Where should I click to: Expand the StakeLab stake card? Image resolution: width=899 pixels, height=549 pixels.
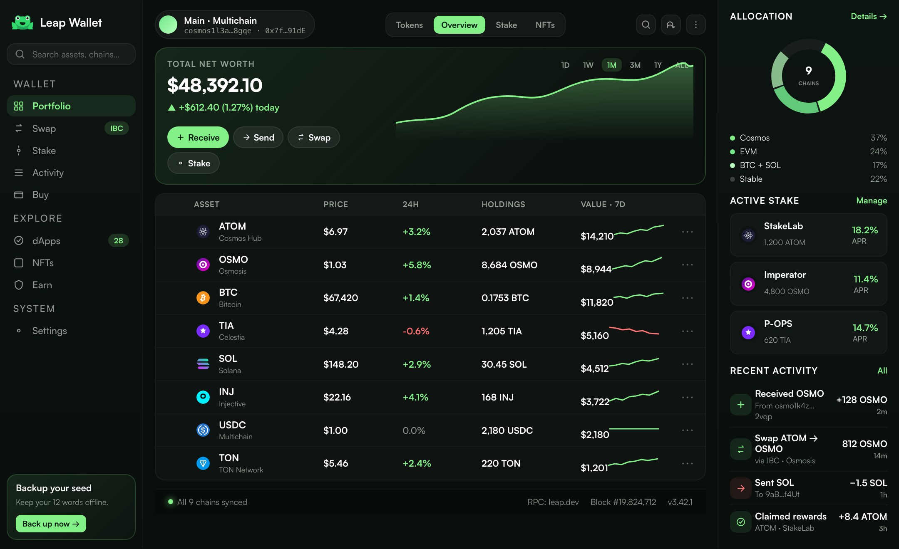[808, 235]
